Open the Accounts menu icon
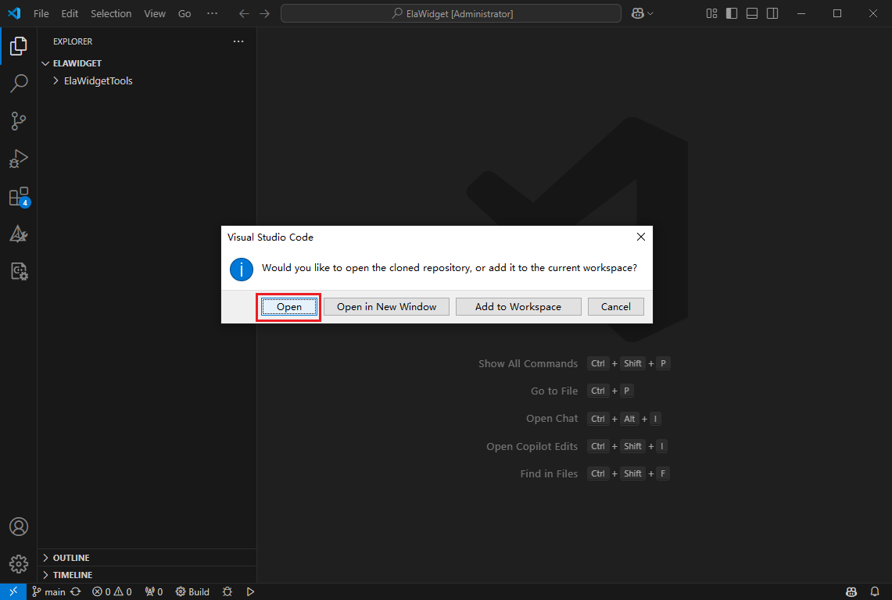Image resolution: width=892 pixels, height=600 pixels. [x=18, y=527]
